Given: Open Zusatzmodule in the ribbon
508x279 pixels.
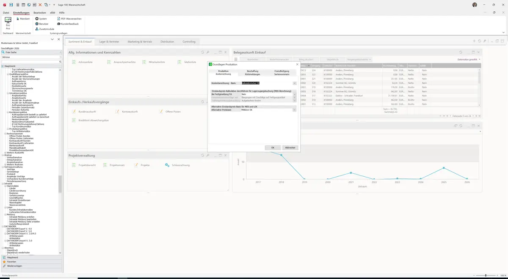Looking at the screenshot, I should (45, 29).
